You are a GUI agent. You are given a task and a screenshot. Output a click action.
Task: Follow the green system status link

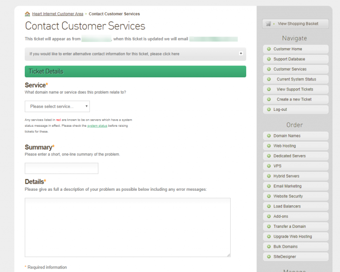(x=97, y=126)
